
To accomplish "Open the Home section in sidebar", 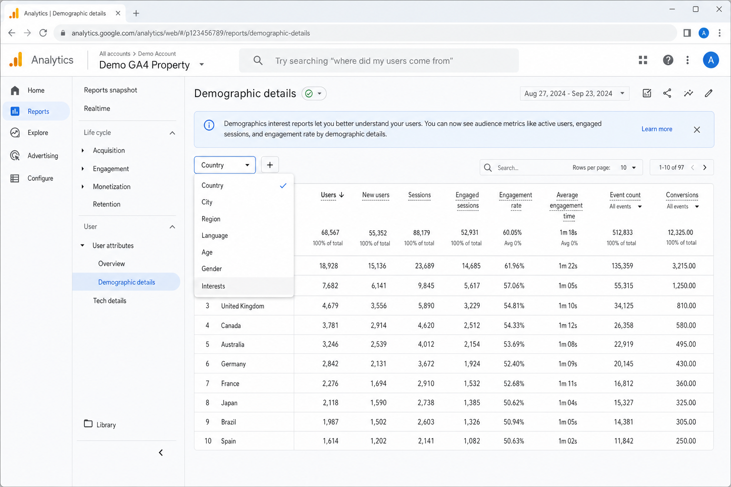I will (36, 90).
